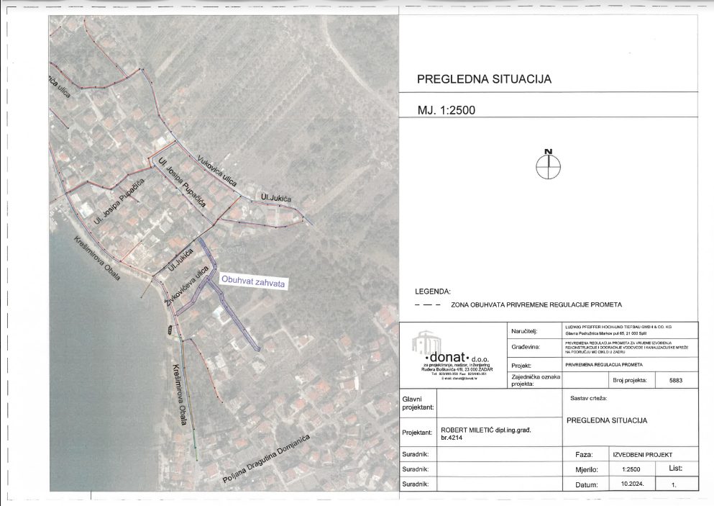
Task: Select the large 'PREGLEDNA SITUACIJA' heading at top
Action: [484, 79]
